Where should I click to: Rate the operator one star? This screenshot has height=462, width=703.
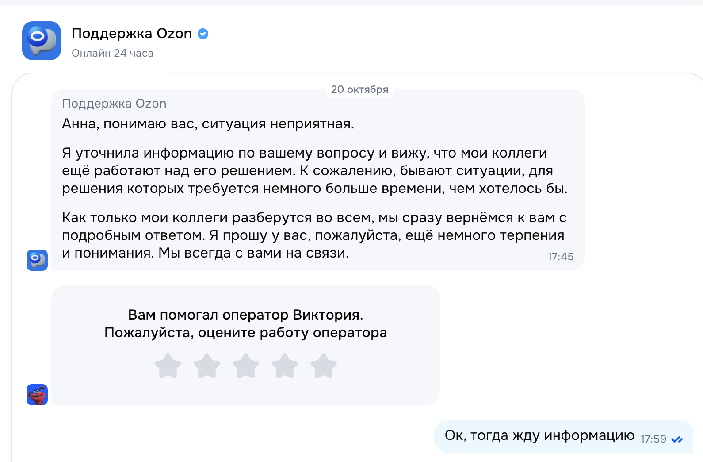point(168,366)
